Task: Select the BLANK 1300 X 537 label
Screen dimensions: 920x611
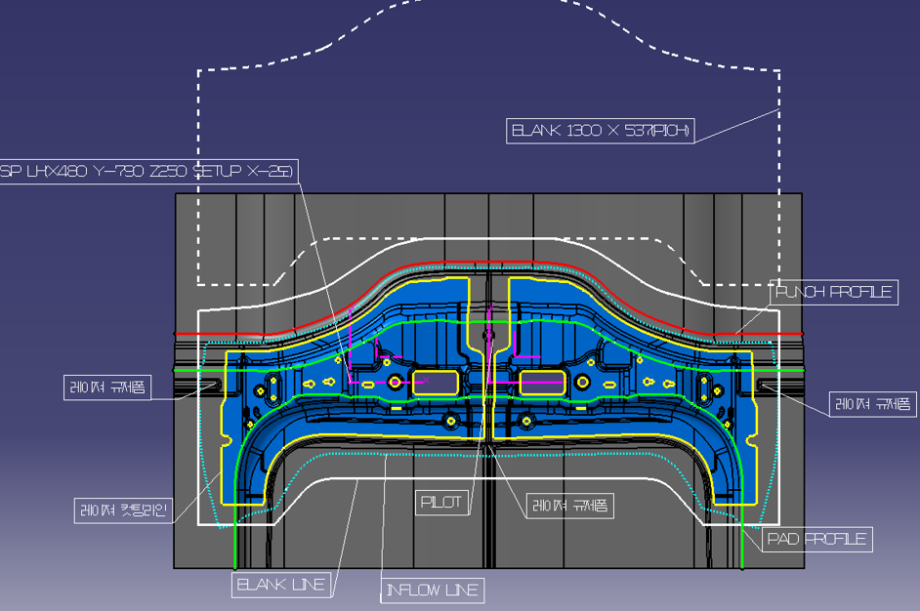Action: [x=602, y=131]
